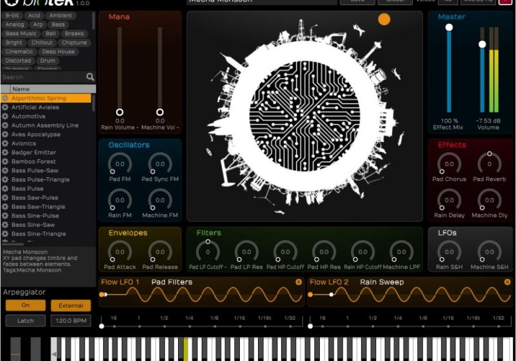The height and width of the screenshot is (361, 516).
Task: Toggle the Arpeggiator On button
Action: pos(25,306)
